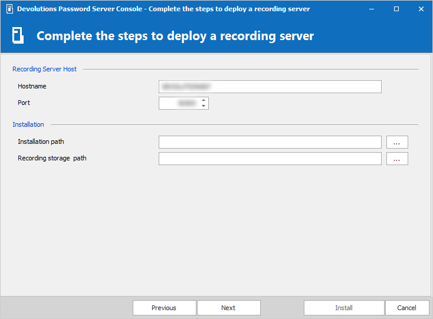Viewport: 433px width, 319px height.
Task: Click the window title bar text
Action: (163, 9)
